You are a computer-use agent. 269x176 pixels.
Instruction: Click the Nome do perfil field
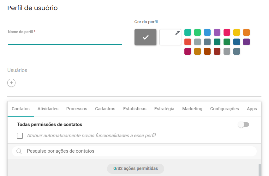65,40
